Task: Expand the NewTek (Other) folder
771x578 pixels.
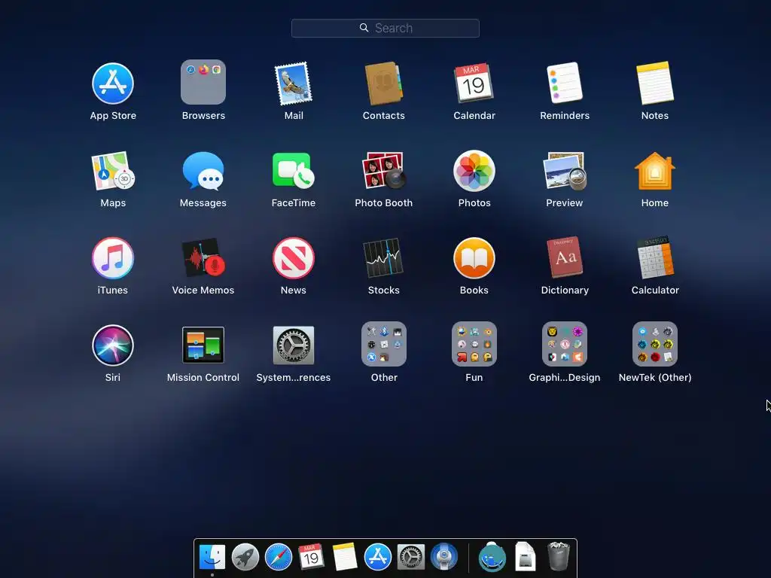Action: [655, 344]
